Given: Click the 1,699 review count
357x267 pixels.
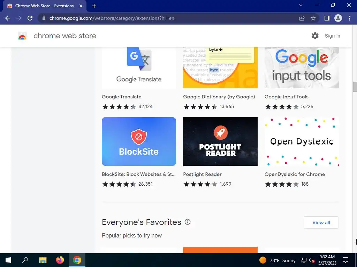Looking at the screenshot, I should 226,184.
